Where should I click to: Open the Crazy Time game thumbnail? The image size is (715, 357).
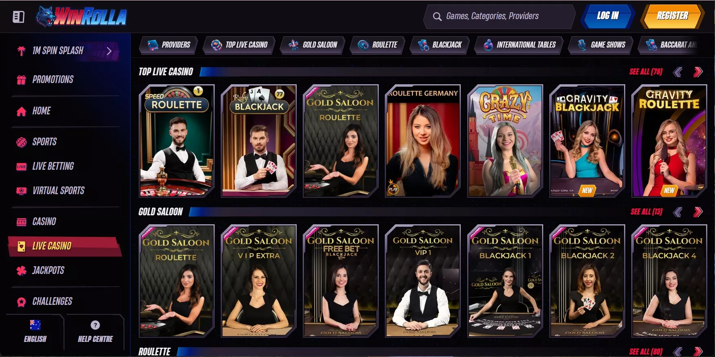tap(505, 141)
